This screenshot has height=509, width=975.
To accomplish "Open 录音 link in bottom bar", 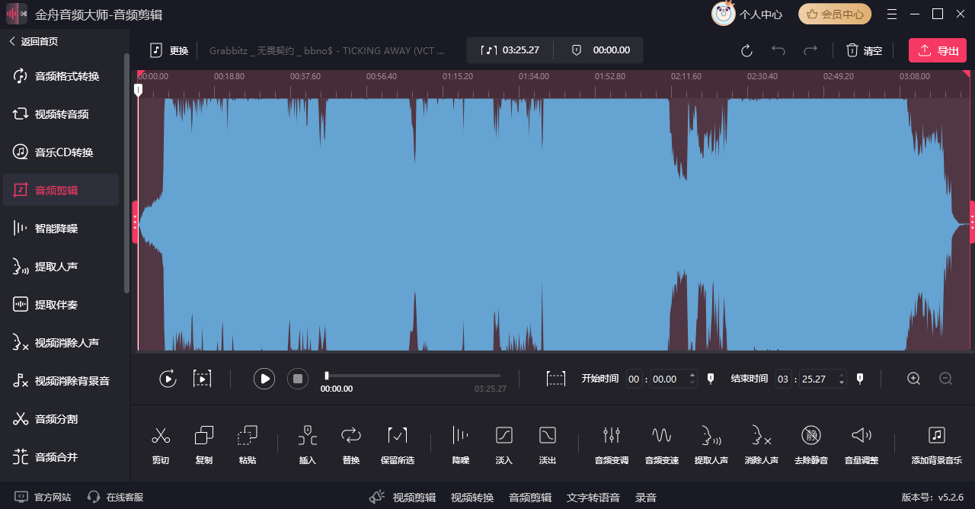I will (x=646, y=497).
